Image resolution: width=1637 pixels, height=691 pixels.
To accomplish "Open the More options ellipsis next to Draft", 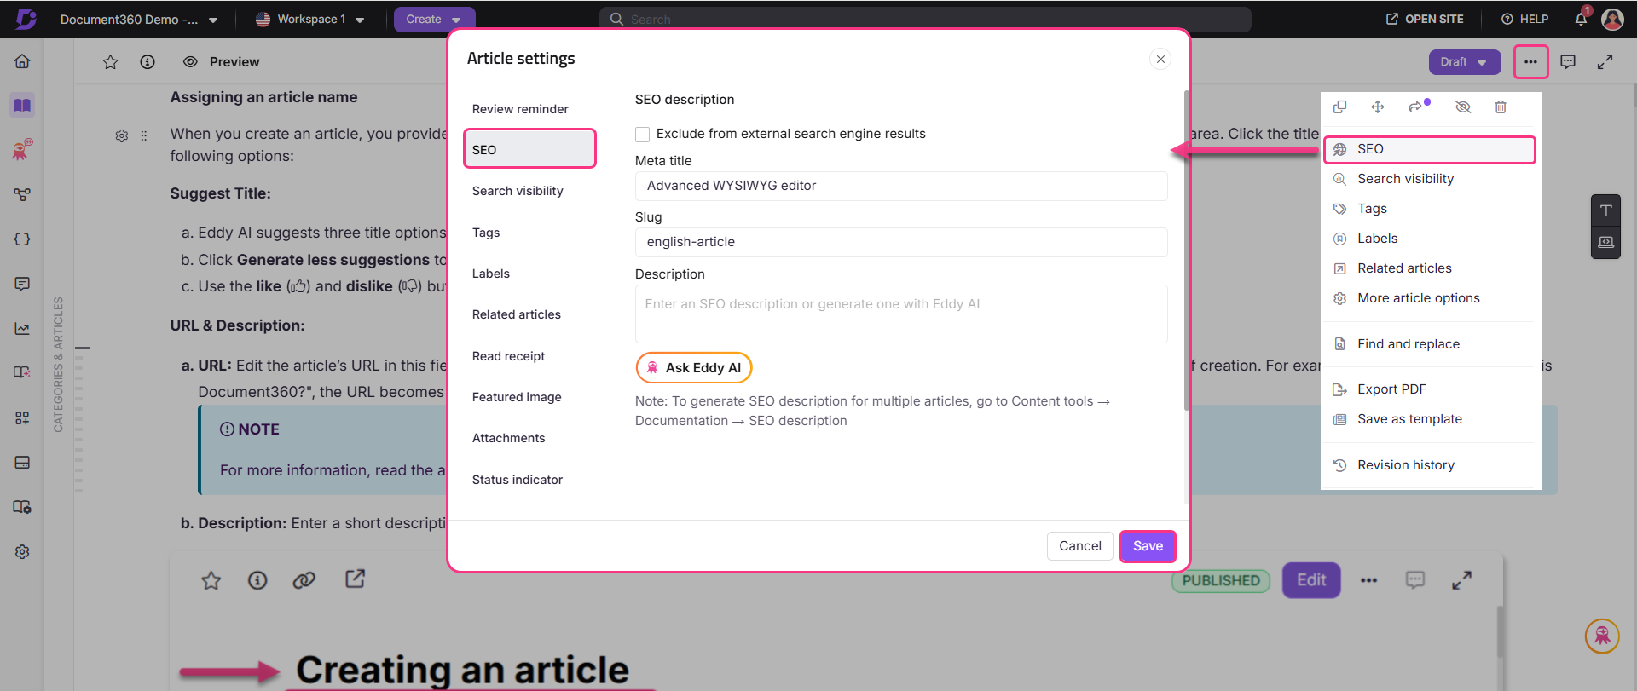I will click(x=1530, y=61).
